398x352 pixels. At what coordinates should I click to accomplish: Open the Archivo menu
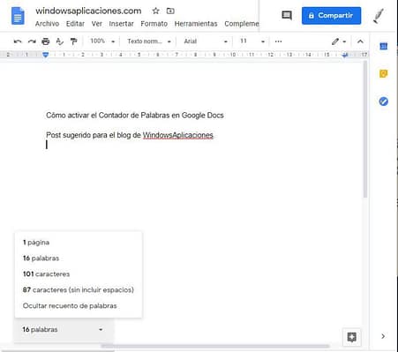point(47,24)
